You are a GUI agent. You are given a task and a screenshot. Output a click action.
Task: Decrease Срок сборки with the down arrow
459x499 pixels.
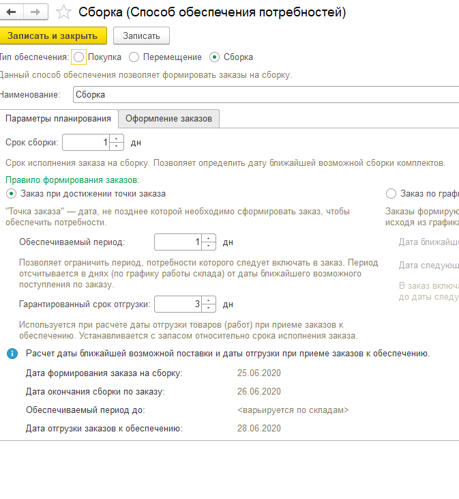click(x=117, y=146)
